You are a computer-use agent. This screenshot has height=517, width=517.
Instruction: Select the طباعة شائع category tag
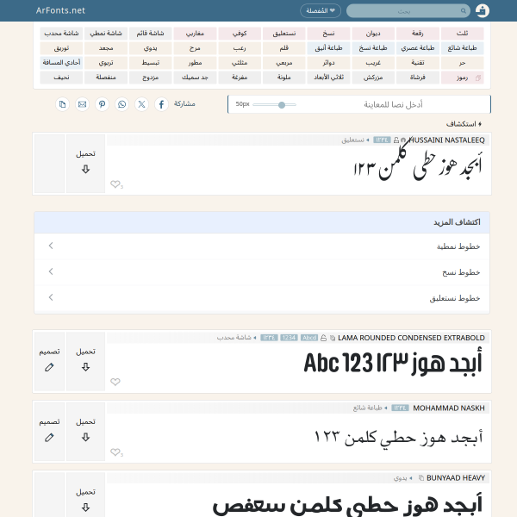pos(462,48)
